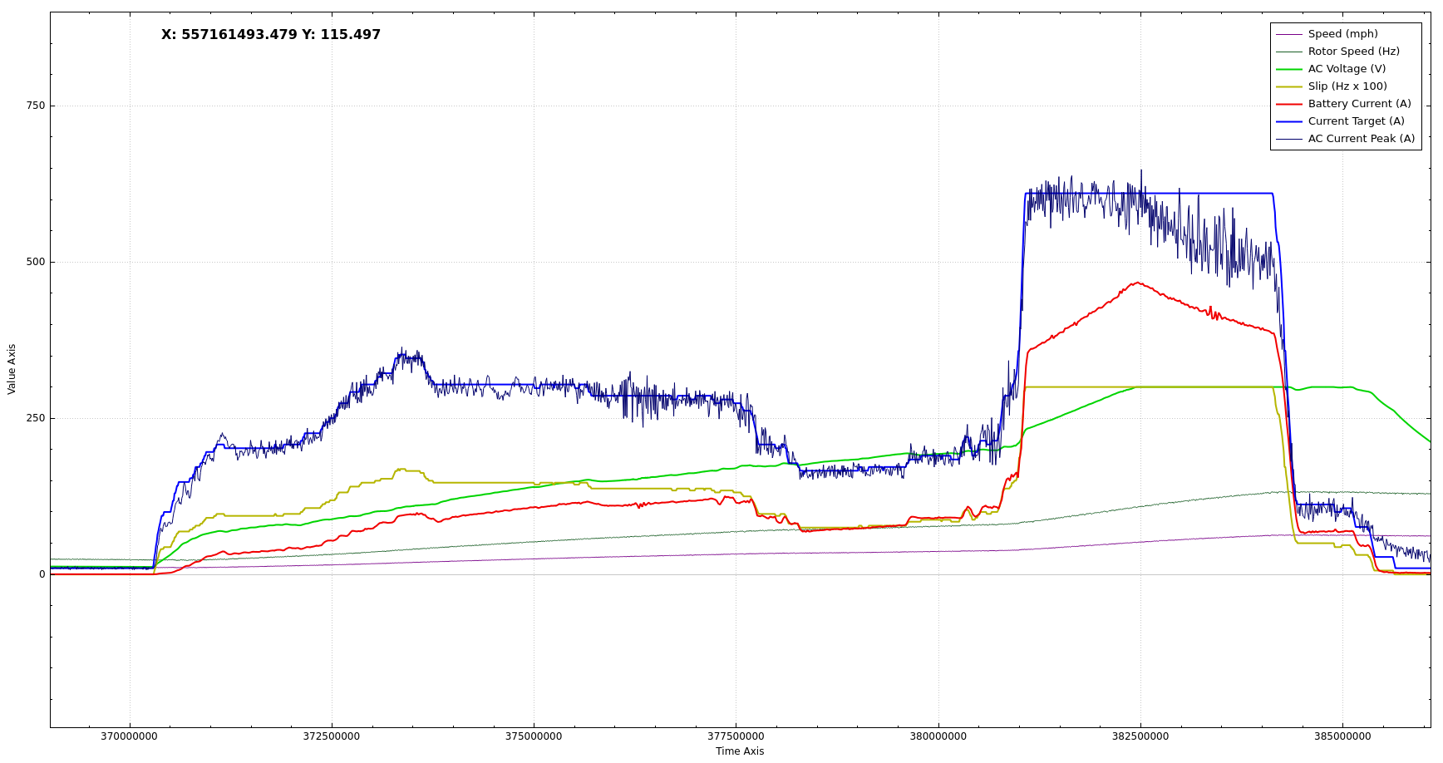
Task: Click the red Battery Current line swatch in legend
Action: 1288,104
